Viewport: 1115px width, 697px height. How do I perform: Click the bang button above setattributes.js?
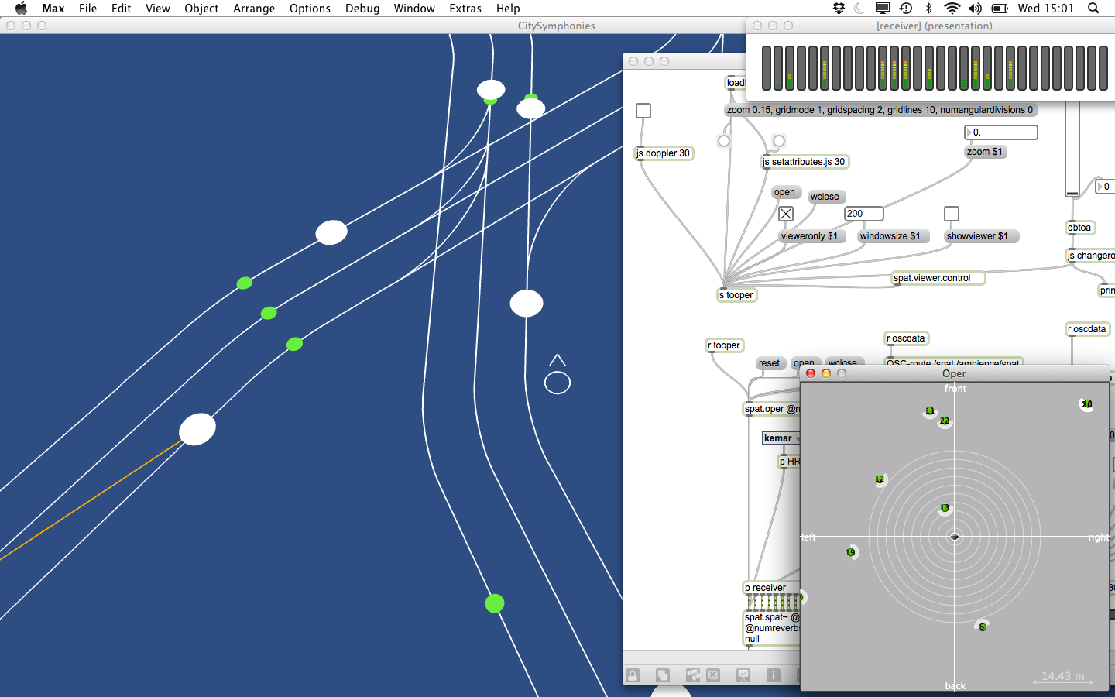(779, 141)
